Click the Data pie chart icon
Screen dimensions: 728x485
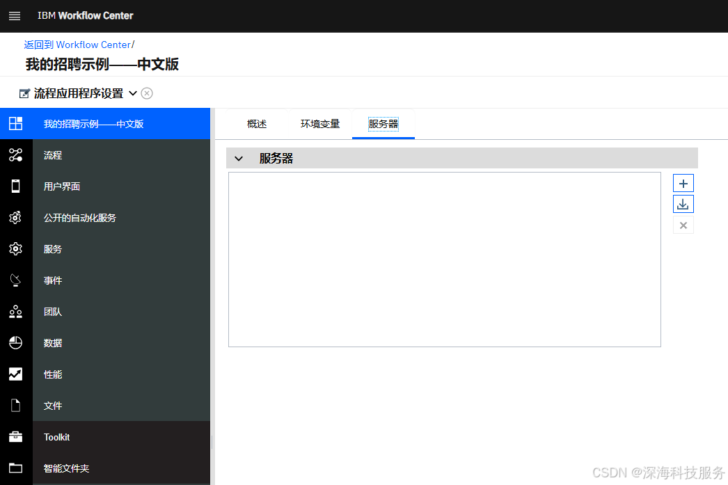(x=16, y=342)
